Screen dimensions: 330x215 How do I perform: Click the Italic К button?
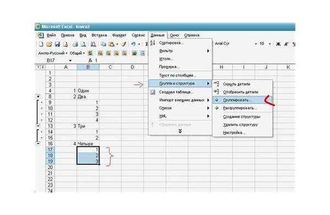tap(286, 44)
